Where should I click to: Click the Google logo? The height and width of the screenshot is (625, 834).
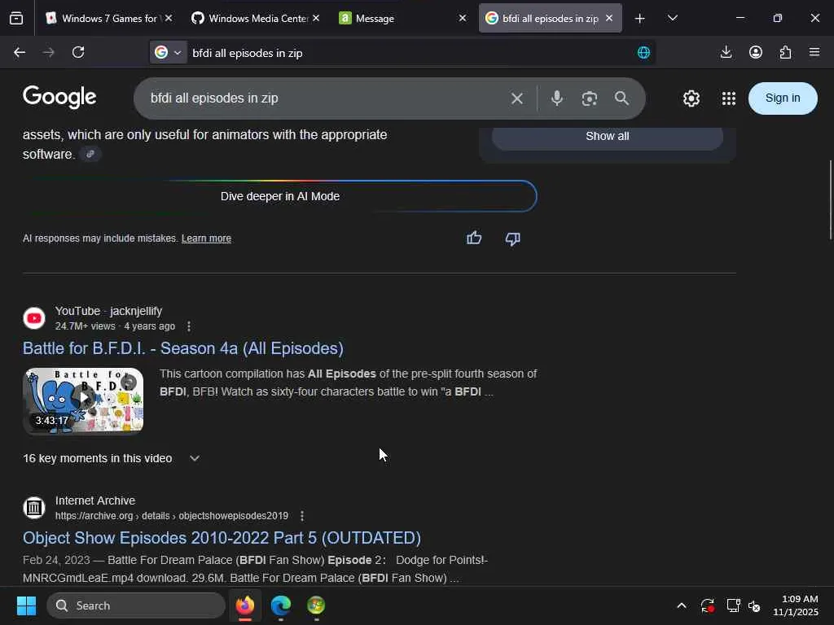pos(59,98)
